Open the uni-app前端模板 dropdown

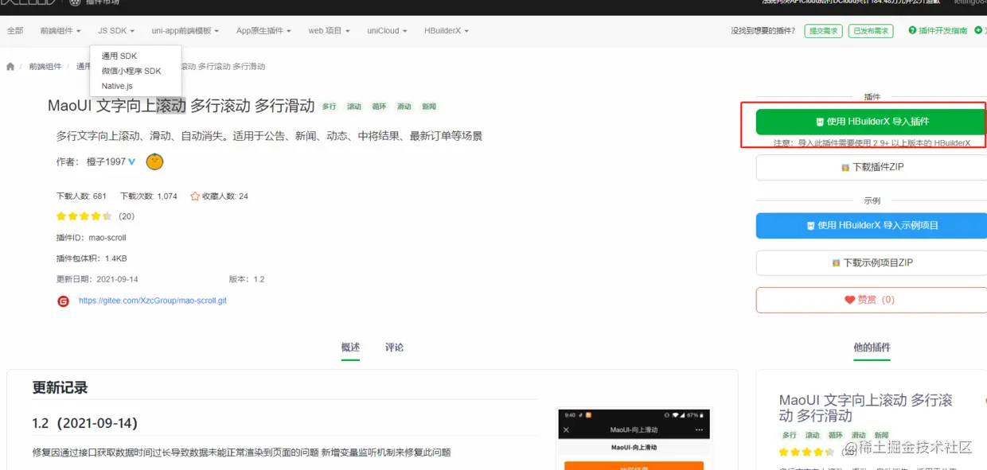click(x=185, y=31)
